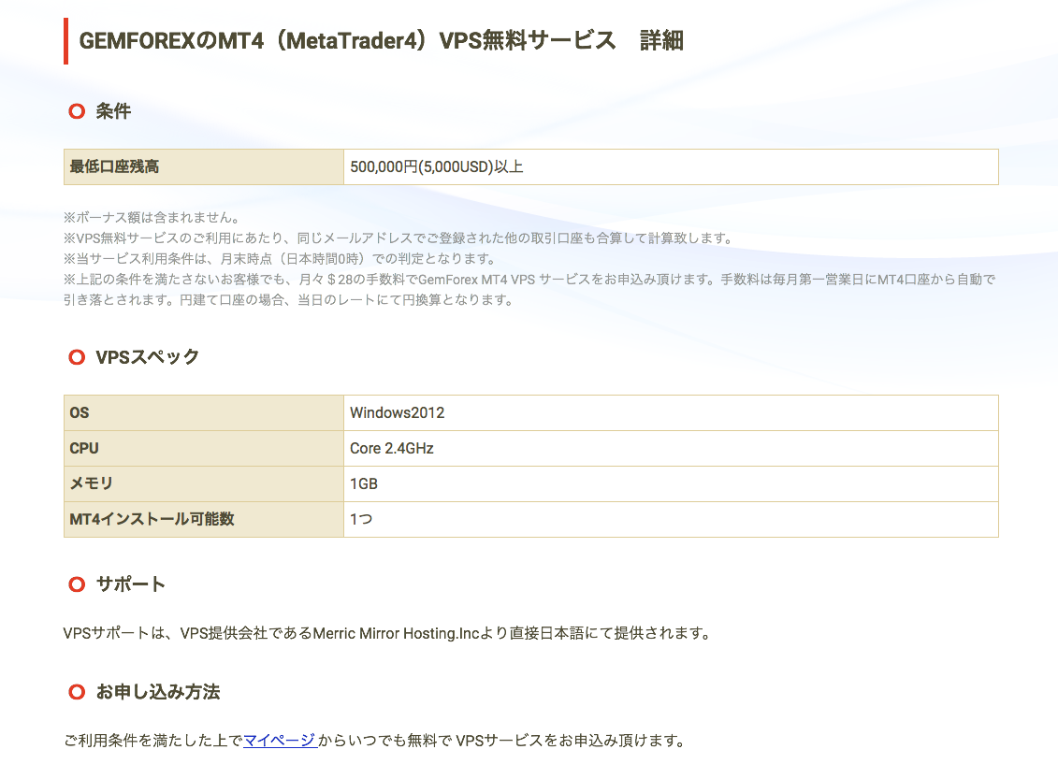Select the サポート section heading
Image resolution: width=1058 pixels, height=764 pixels.
tap(130, 584)
